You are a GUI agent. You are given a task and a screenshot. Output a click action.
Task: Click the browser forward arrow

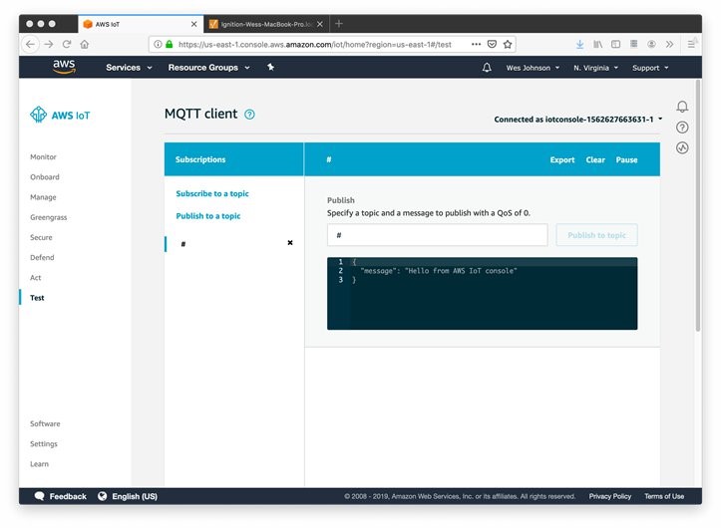[x=49, y=44]
